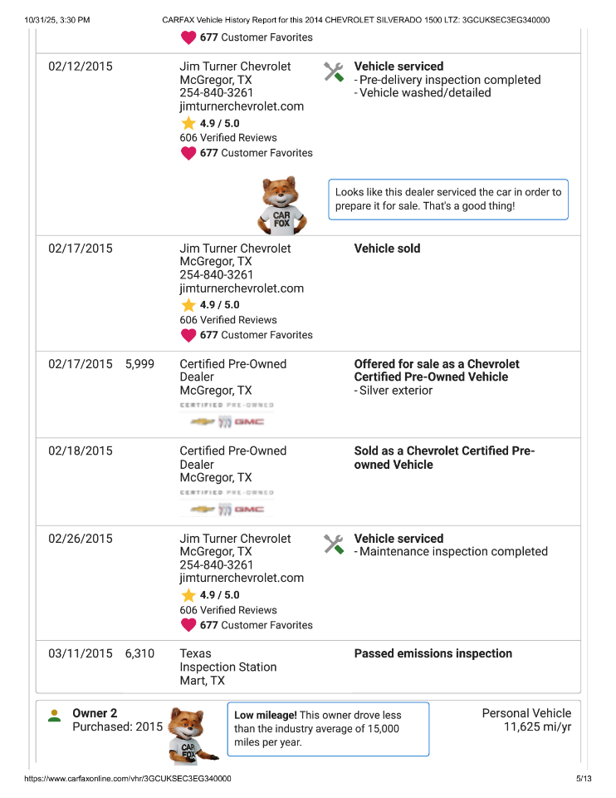Click the Certified Pre-Owned logo in 02/18/2015 entry
This screenshot has width=616, height=798.
227,501
